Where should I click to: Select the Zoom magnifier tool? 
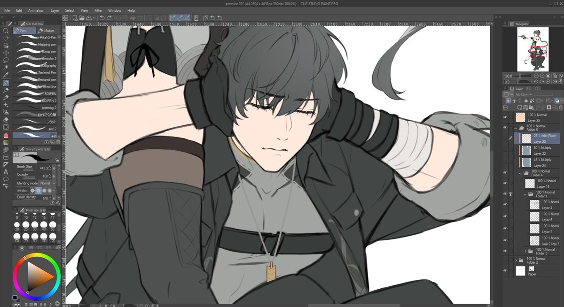point(6,31)
